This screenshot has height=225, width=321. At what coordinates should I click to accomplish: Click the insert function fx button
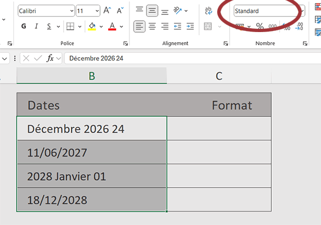[x=51, y=58]
